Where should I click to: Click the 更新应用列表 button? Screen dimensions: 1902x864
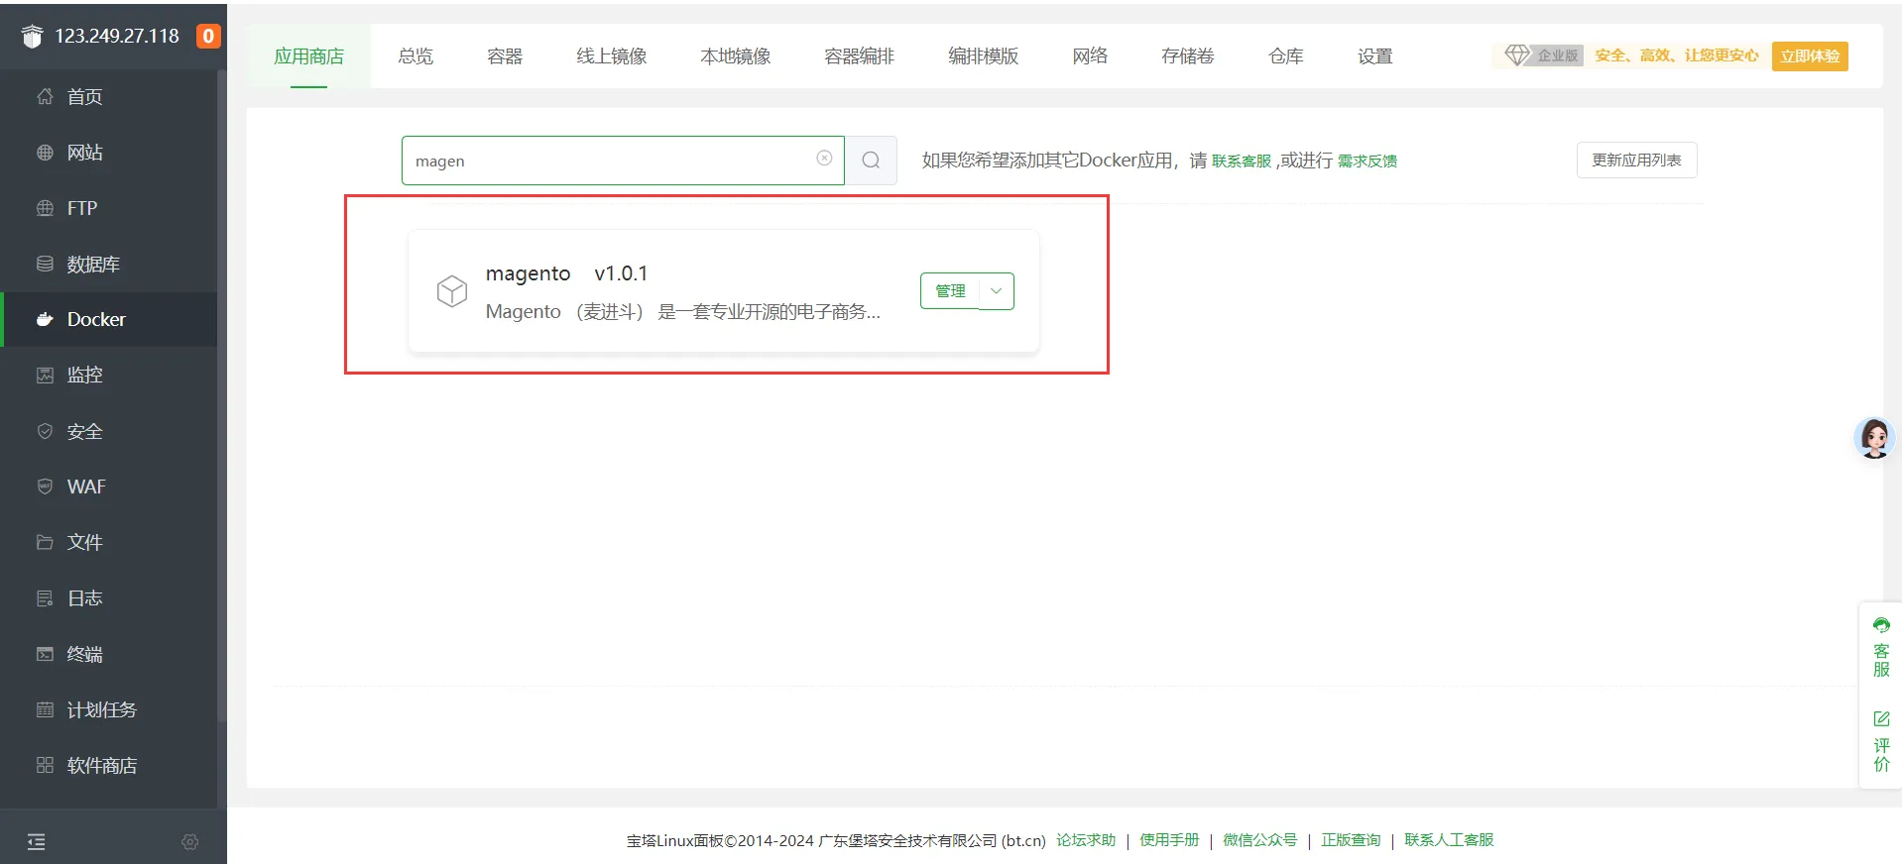pyautogui.click(x=1636, y=161)
